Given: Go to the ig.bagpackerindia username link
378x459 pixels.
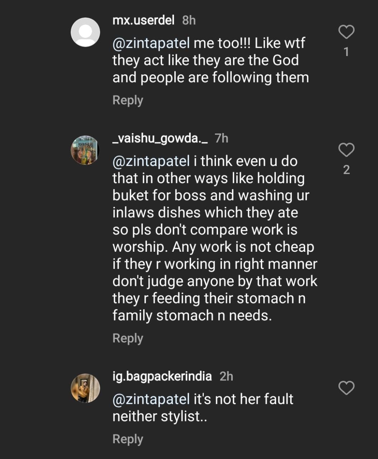Looking at the screenshot, I should 162,376.
